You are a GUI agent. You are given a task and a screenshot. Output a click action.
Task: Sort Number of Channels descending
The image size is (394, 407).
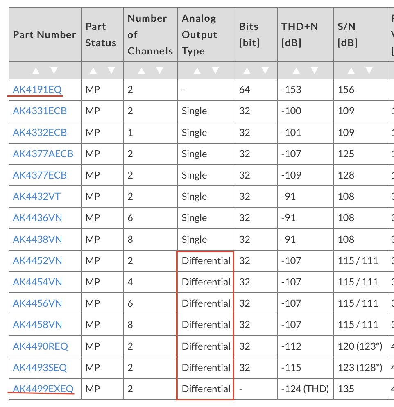coord(159,70)
